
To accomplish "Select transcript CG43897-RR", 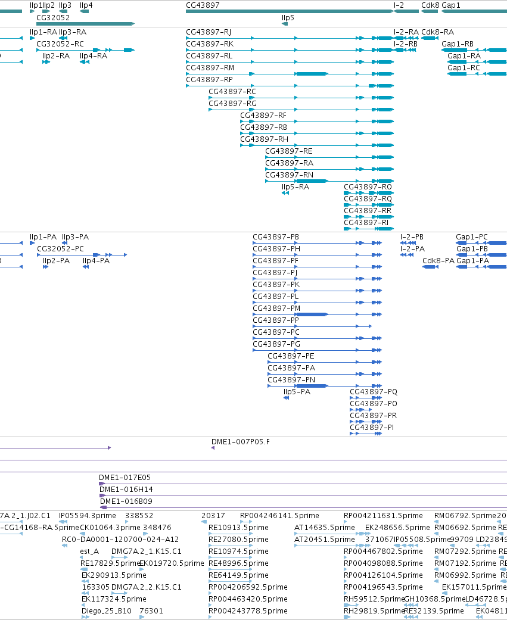I will (x=368, y=210).
